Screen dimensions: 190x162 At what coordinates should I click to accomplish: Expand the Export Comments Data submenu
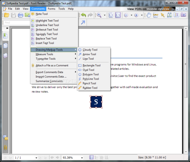click(x=54, y=72)
